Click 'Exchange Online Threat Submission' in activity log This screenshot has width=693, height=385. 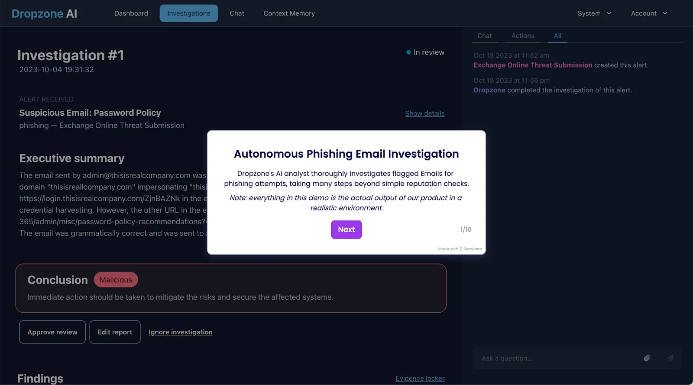(x=533, y=65)
